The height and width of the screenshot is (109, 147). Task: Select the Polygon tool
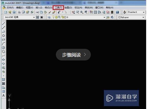click(3, 35)
